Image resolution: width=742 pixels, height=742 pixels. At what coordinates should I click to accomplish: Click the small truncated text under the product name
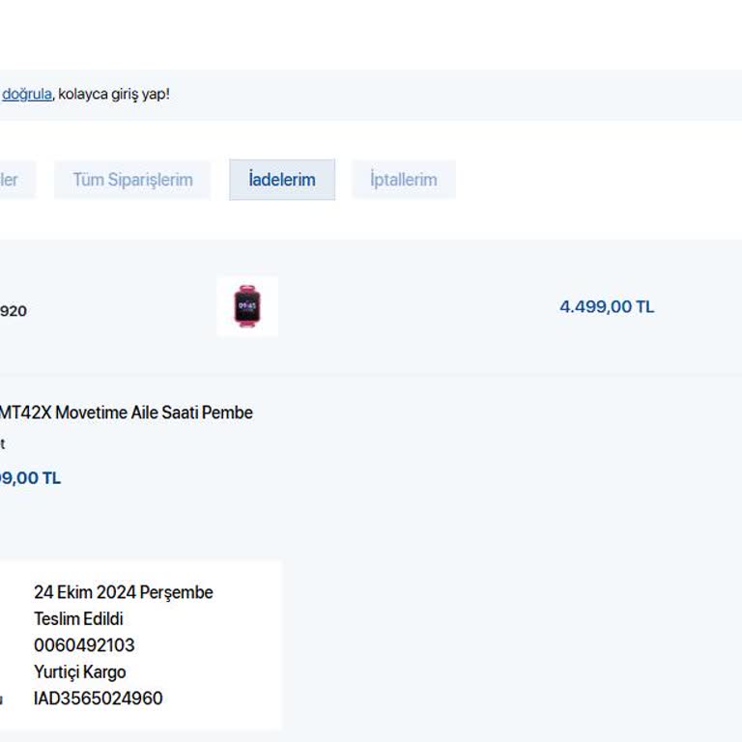[3, 444]
